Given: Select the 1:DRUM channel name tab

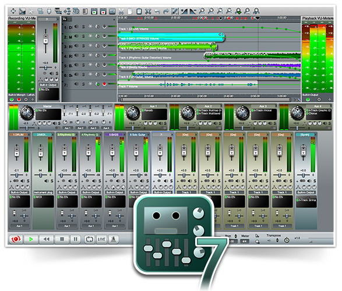Looking at the screenshot, I should 18,134.
